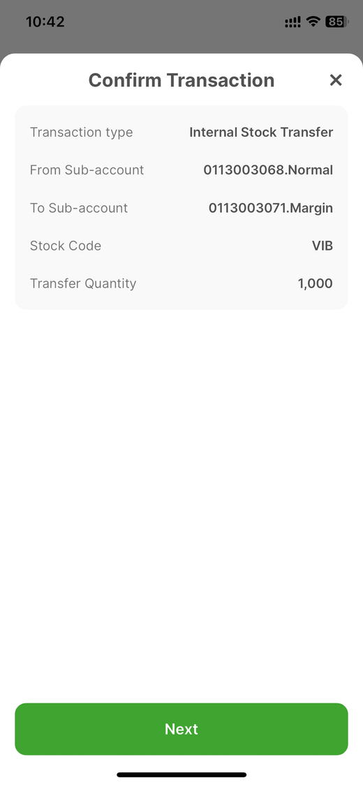Tap the home indicator bar
Viewport: 363px width, 785px height.
pos(181,775)
